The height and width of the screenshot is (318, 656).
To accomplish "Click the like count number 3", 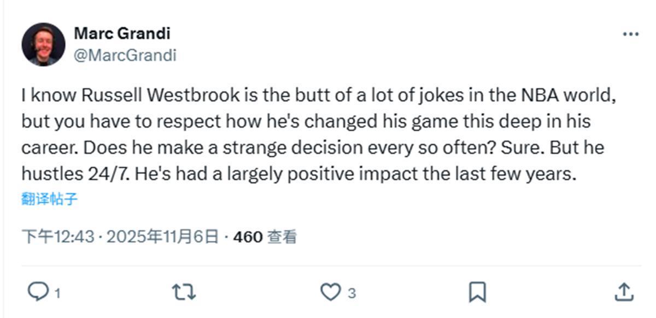I will coord(352,294).
